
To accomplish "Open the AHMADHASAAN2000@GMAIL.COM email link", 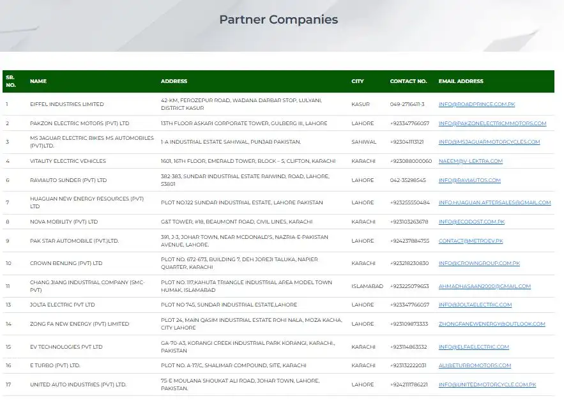I will click(x=485, y=286).
